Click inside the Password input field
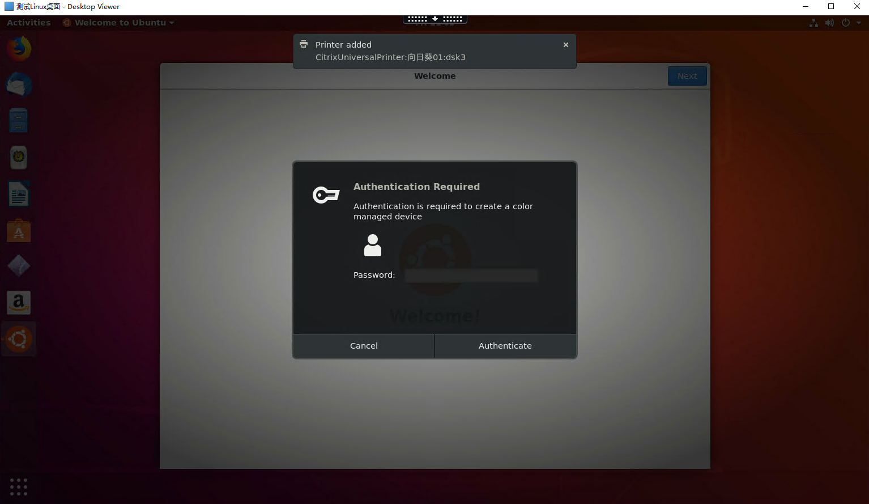Viewport: 869px width, 504px height. click(471, 275)
